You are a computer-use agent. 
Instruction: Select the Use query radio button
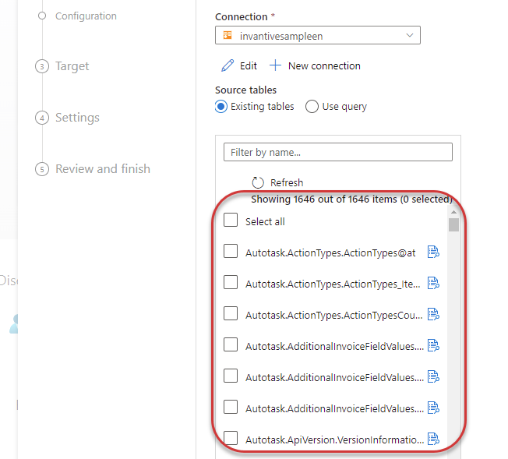point(312,106)
